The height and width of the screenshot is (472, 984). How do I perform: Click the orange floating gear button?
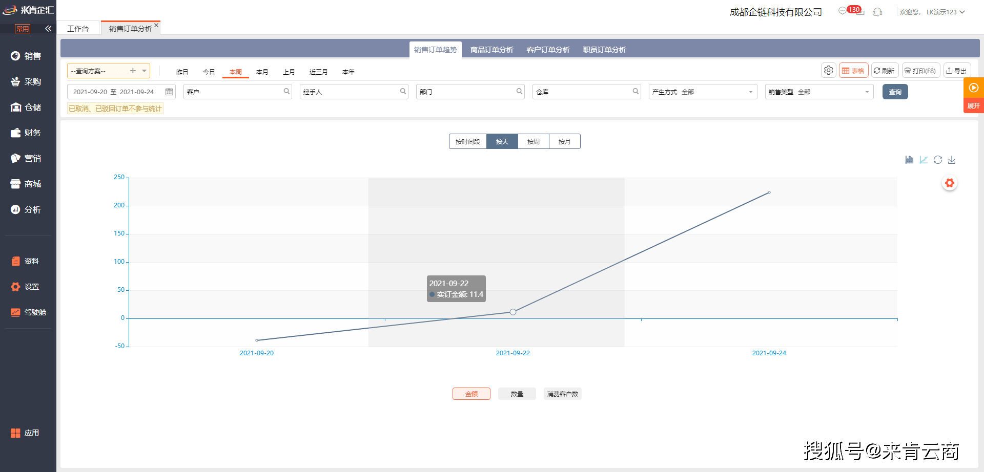point(950,183)
